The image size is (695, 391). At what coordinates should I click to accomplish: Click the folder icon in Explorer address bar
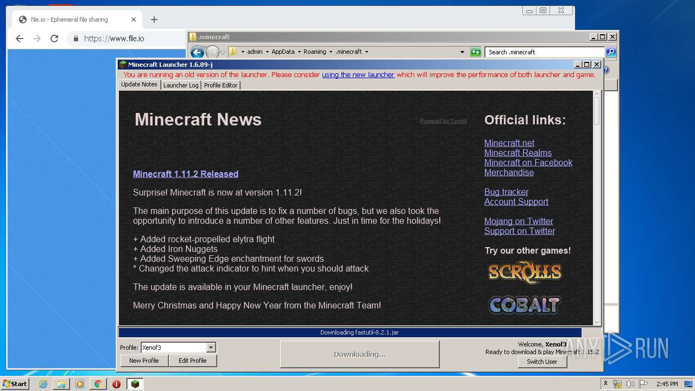233,52
